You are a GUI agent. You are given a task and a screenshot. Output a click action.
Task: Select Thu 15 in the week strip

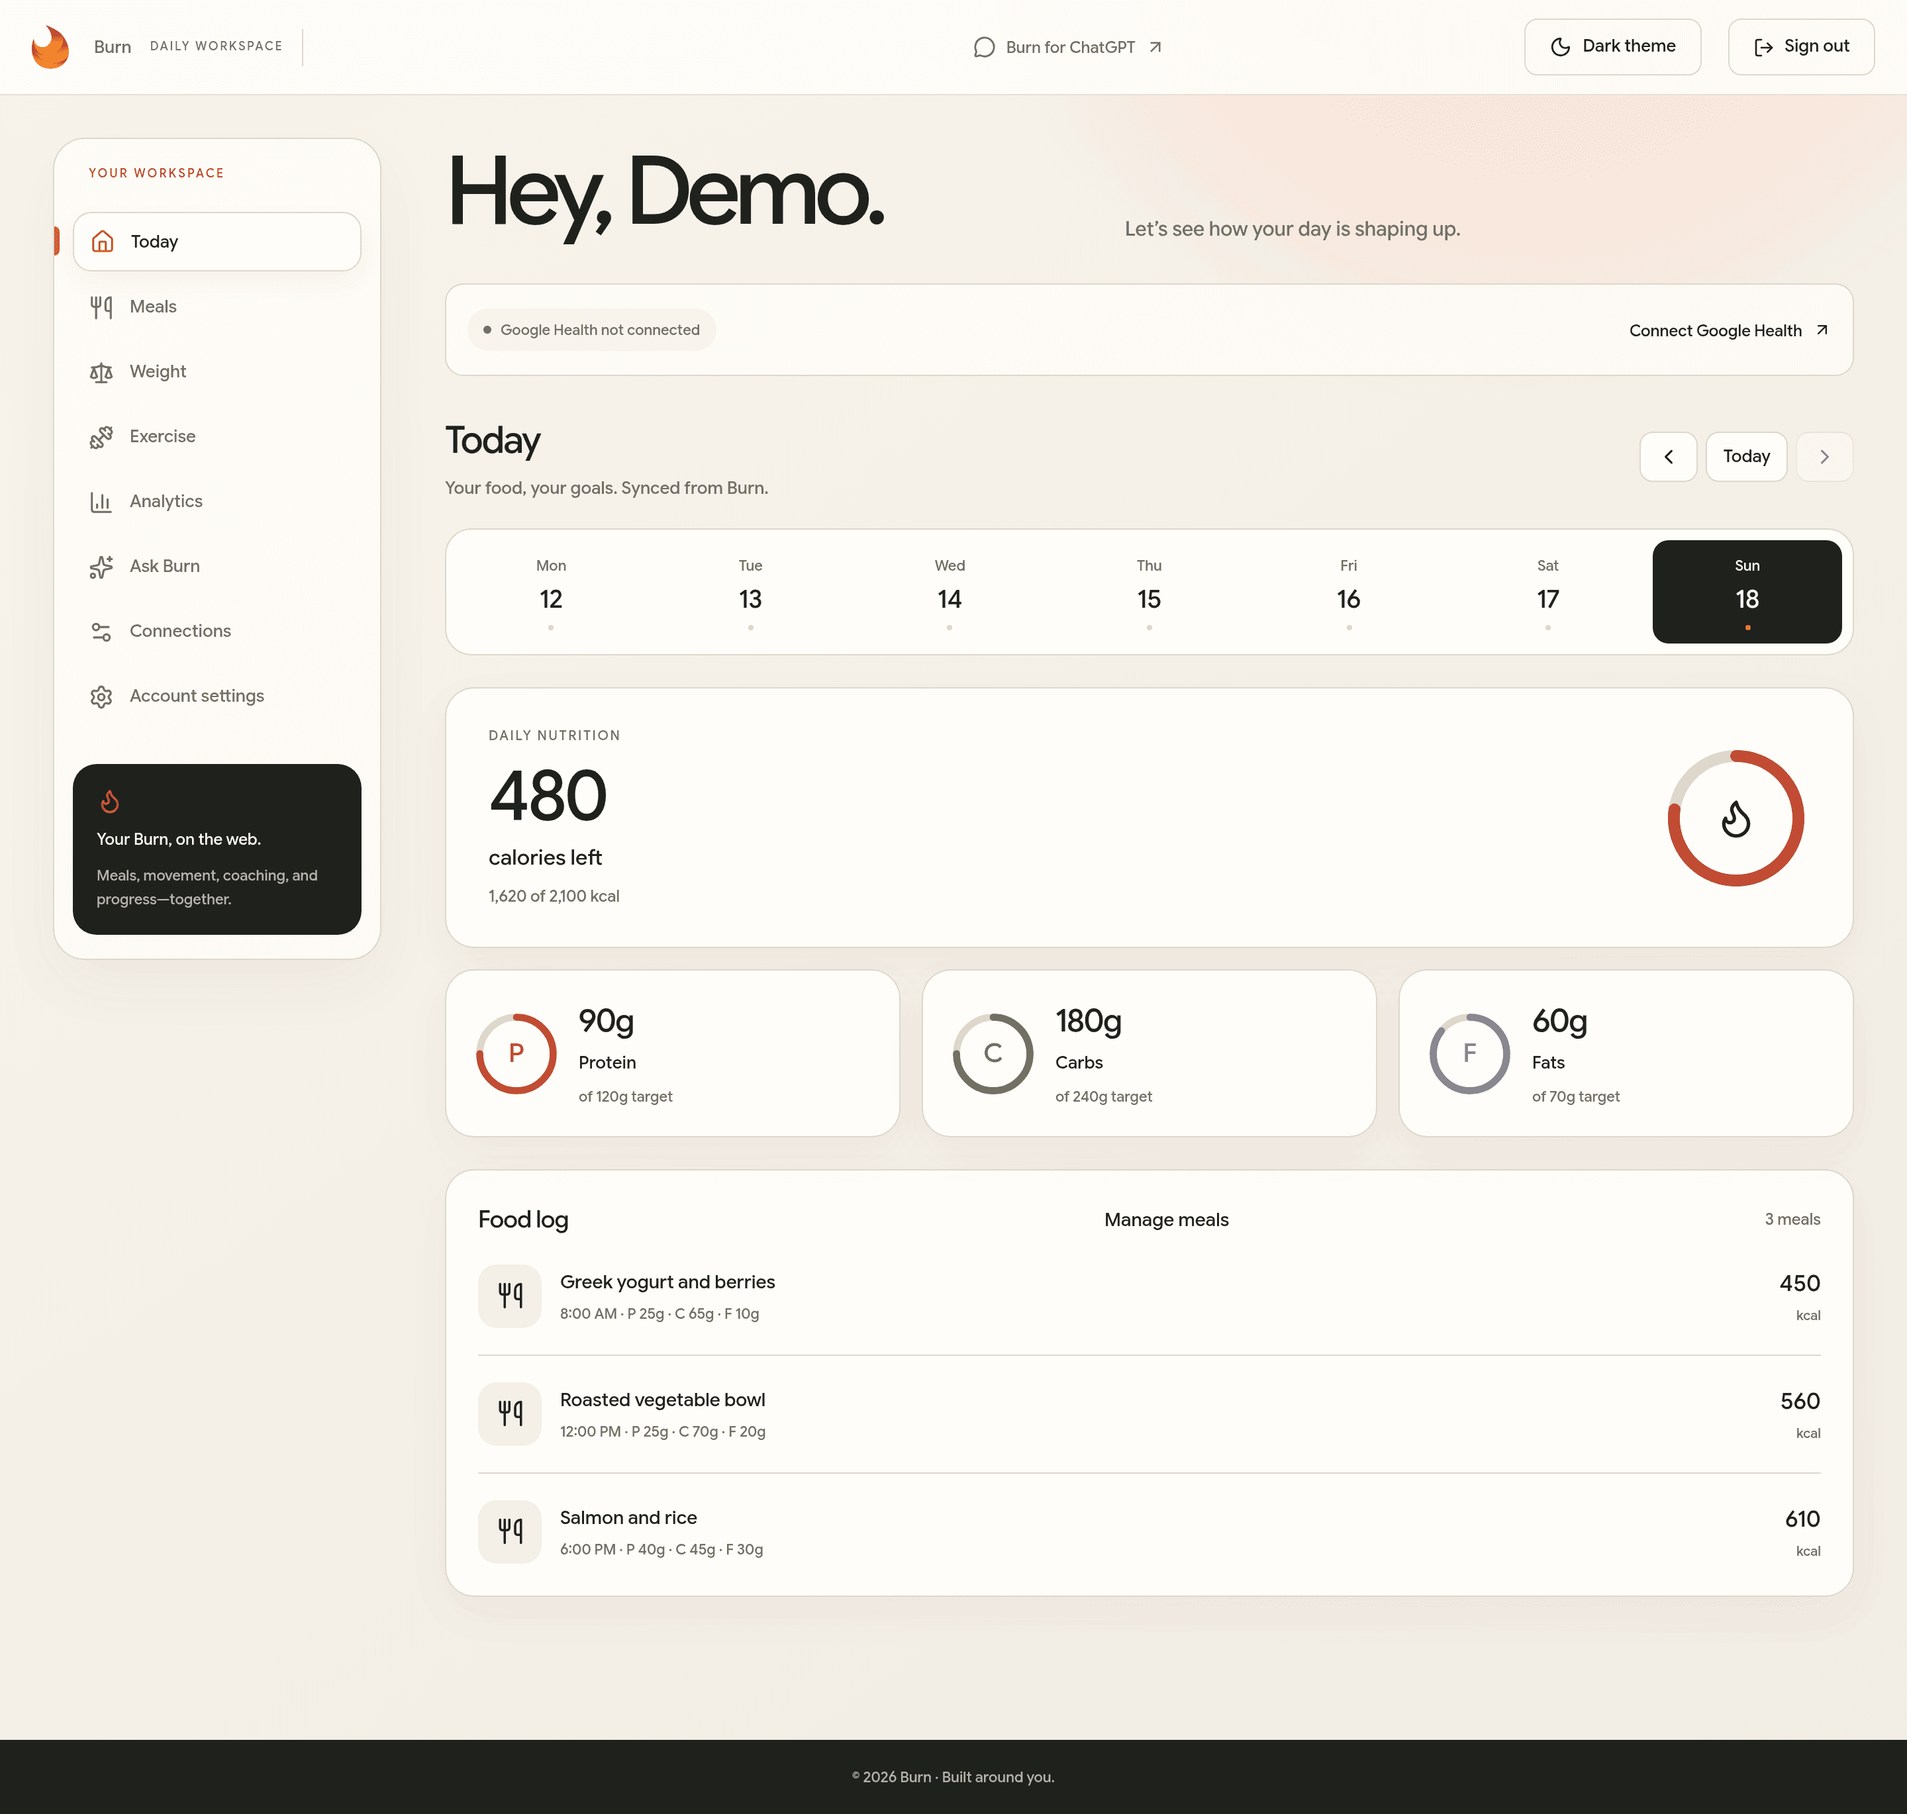click(x=1149, y=592)
